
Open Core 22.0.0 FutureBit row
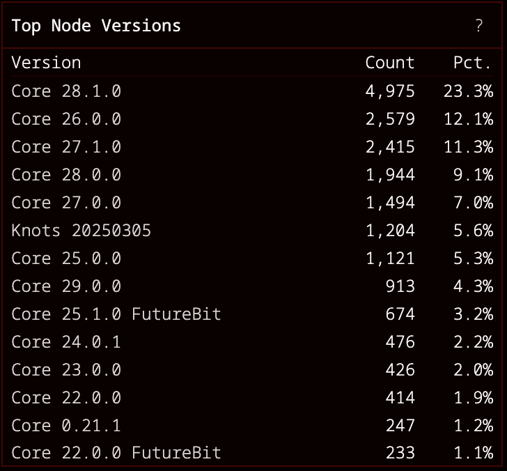pos(116,454)
